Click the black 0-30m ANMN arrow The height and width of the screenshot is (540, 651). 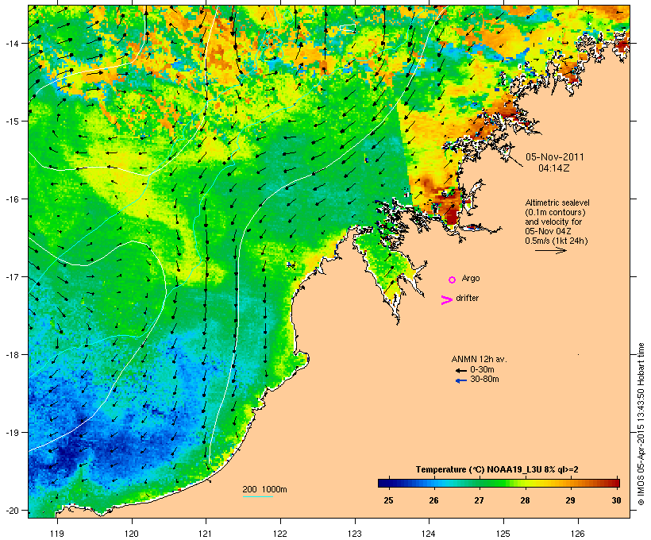click(460, 370)
